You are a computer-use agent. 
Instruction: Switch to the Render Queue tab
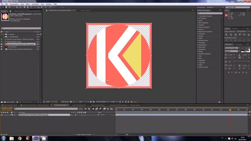(x=135, y=105)
